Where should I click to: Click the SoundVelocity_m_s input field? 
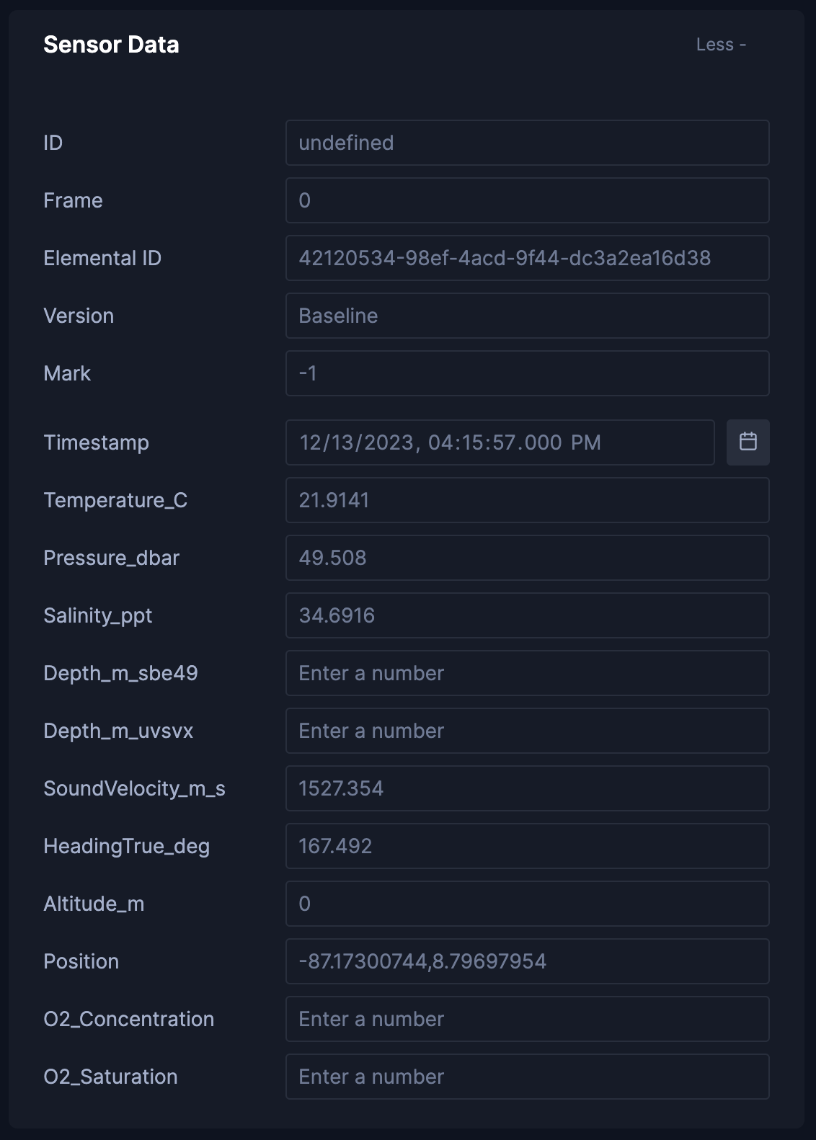(x=527, y=788)
